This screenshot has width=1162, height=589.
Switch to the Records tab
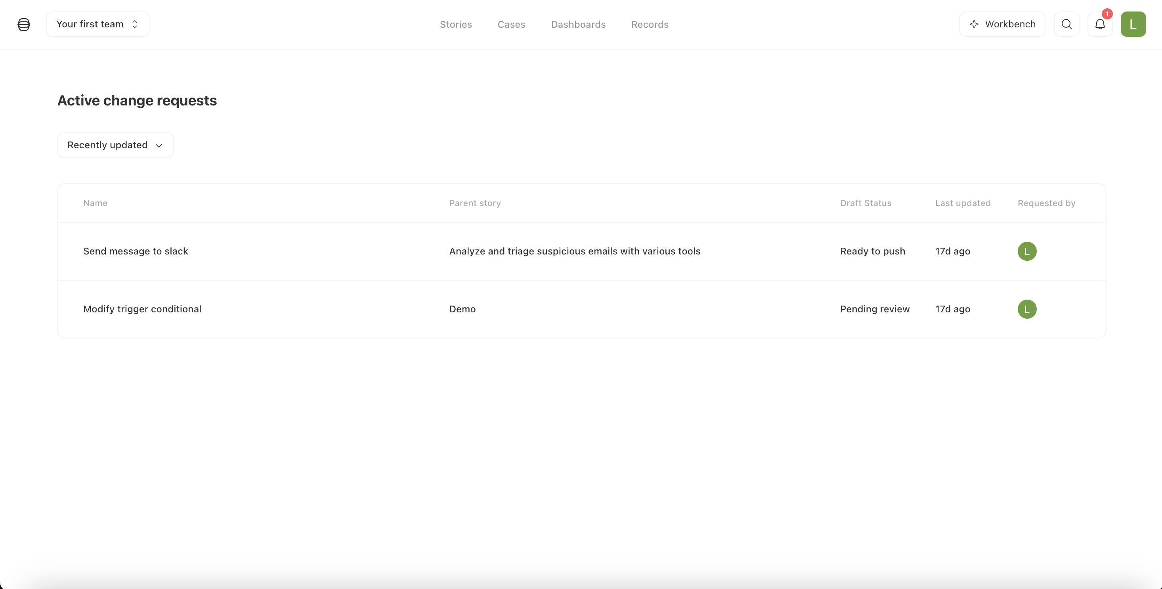(650, 24)
